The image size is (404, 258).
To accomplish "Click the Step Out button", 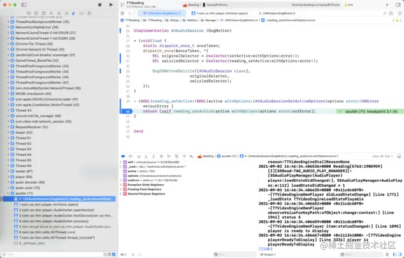I will pyautogui.click(x=153, y=156).
